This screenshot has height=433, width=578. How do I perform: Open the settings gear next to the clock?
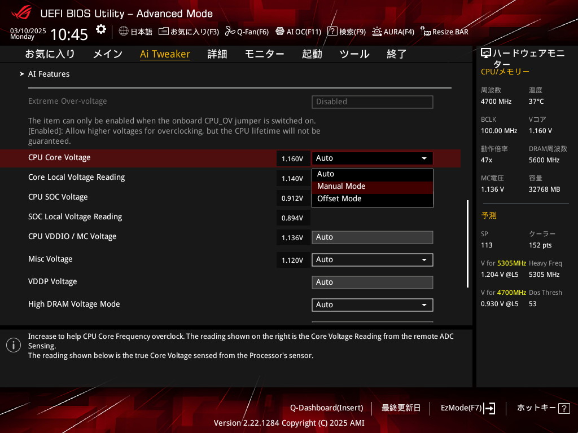coord(100,29)
